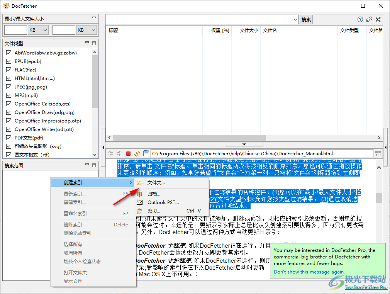Open maximum size unit KB dropdown
Screen dimensions: 390x294
point(86,30)
